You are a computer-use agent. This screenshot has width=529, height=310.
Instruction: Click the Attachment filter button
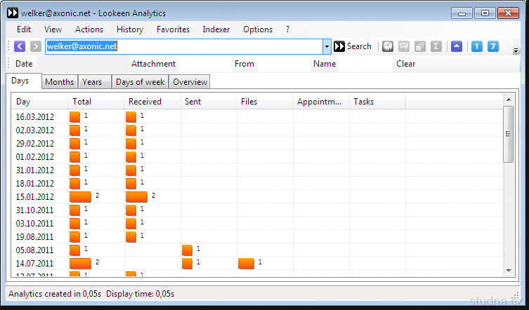(x=154, y=64)
